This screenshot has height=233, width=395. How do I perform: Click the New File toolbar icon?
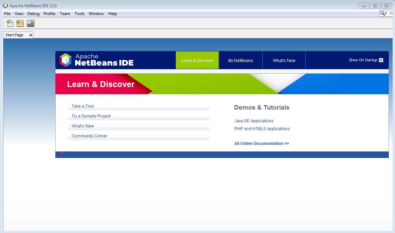(10, 23)
